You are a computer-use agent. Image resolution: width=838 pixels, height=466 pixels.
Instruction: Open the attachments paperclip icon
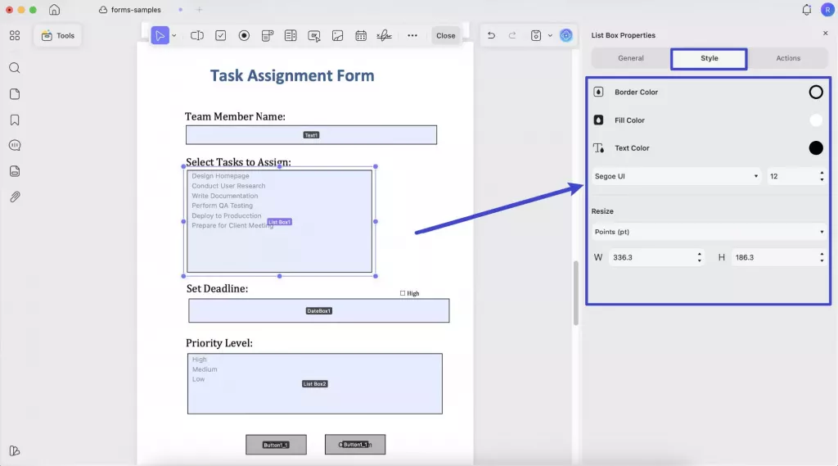[x=15, y=197]
